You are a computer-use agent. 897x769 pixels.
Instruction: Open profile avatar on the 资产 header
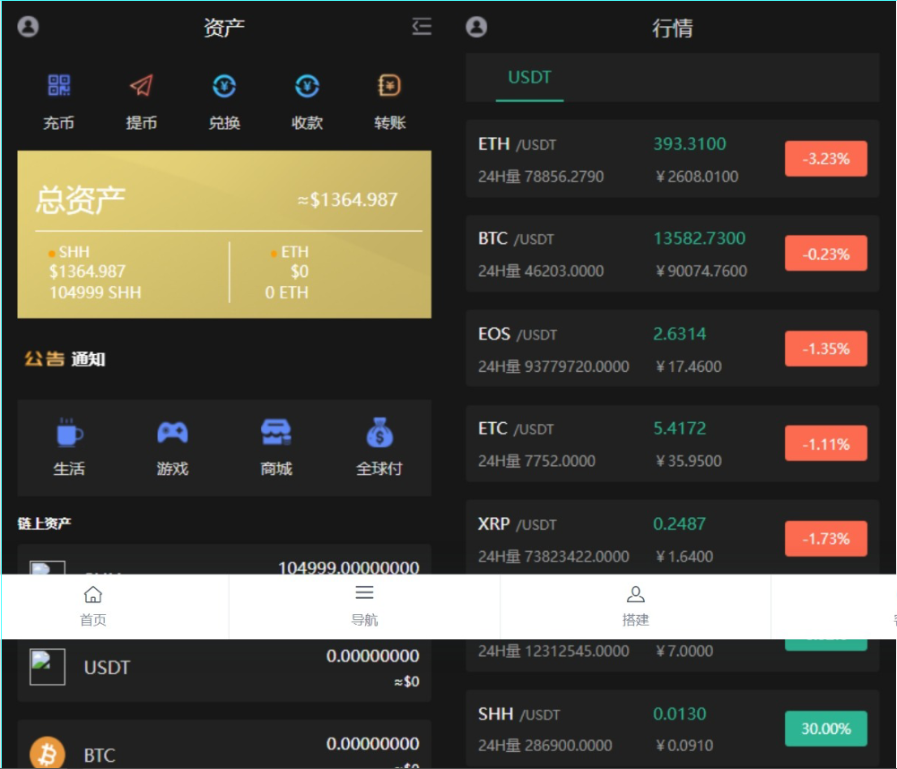click(x=29, y=27)
